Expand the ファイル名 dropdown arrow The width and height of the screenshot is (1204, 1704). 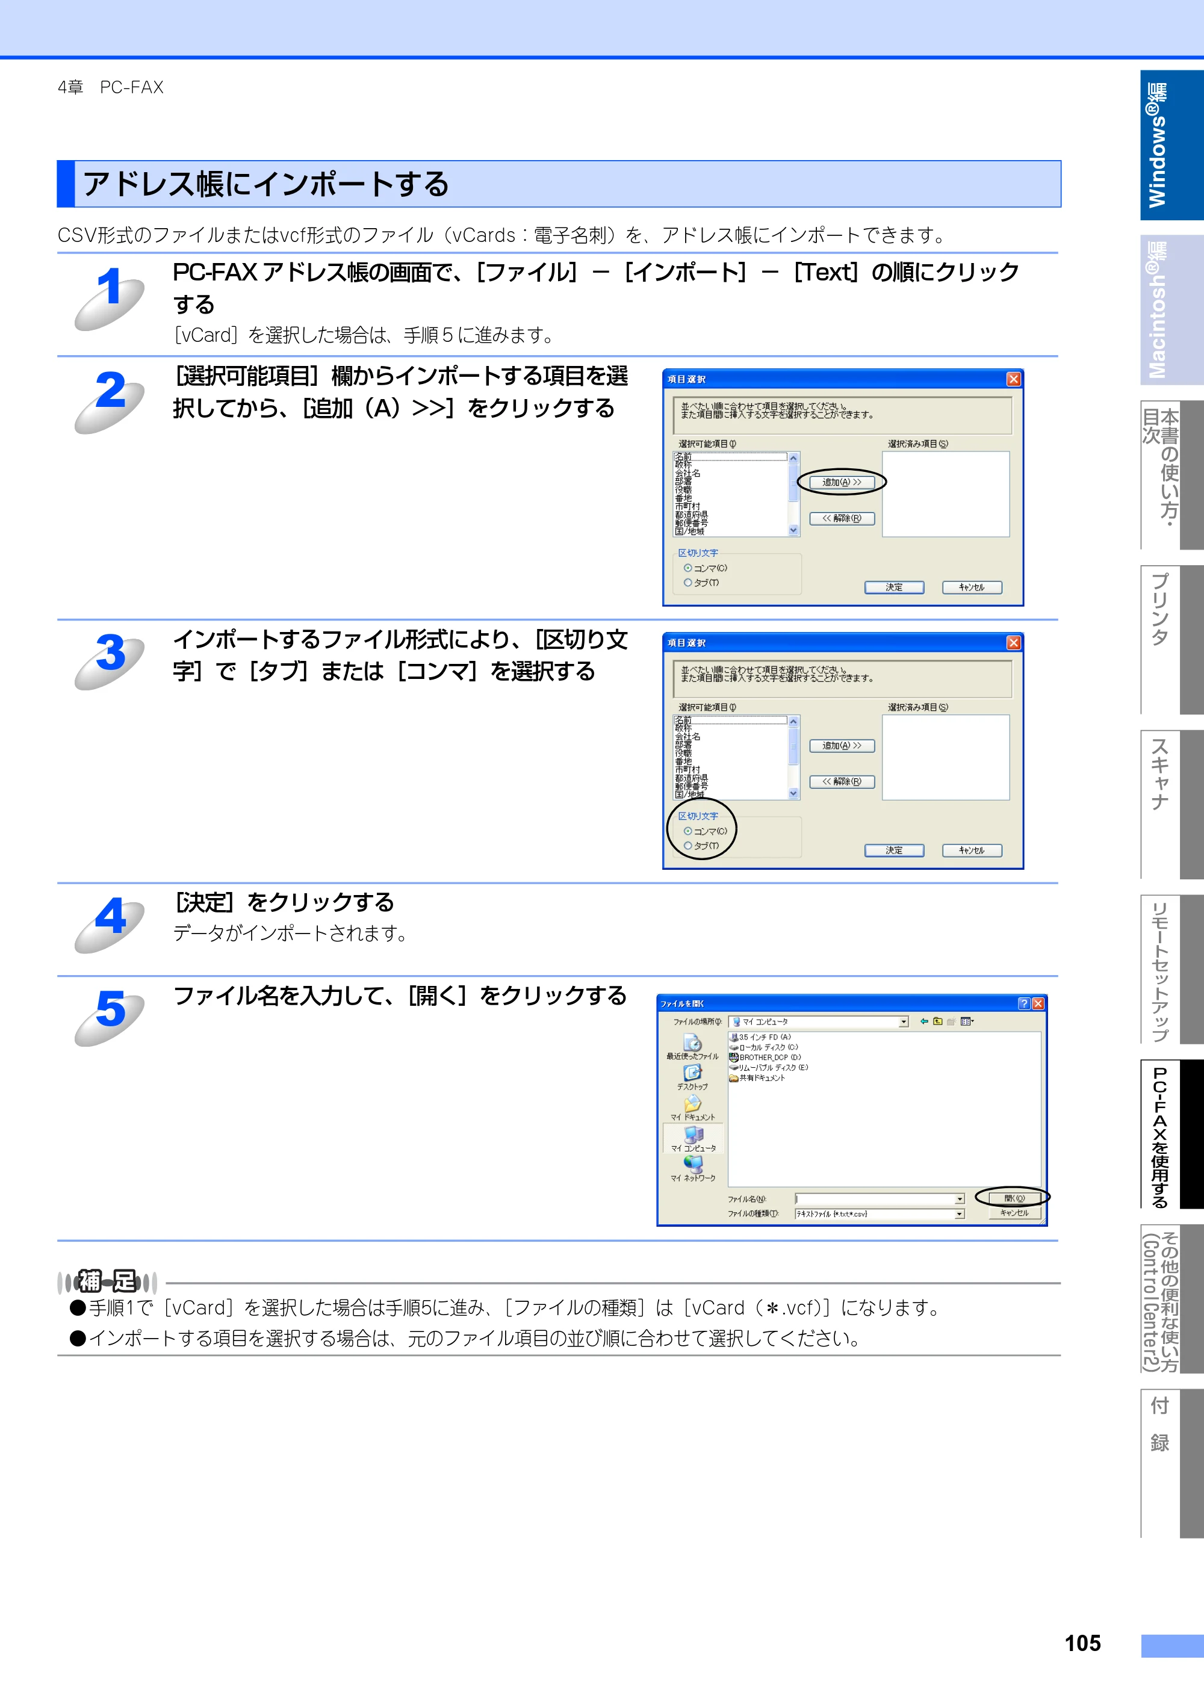click(959, 1198)
